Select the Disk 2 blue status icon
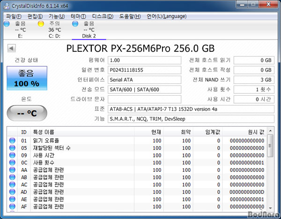The image size is (281, 219). click(75, 23)
